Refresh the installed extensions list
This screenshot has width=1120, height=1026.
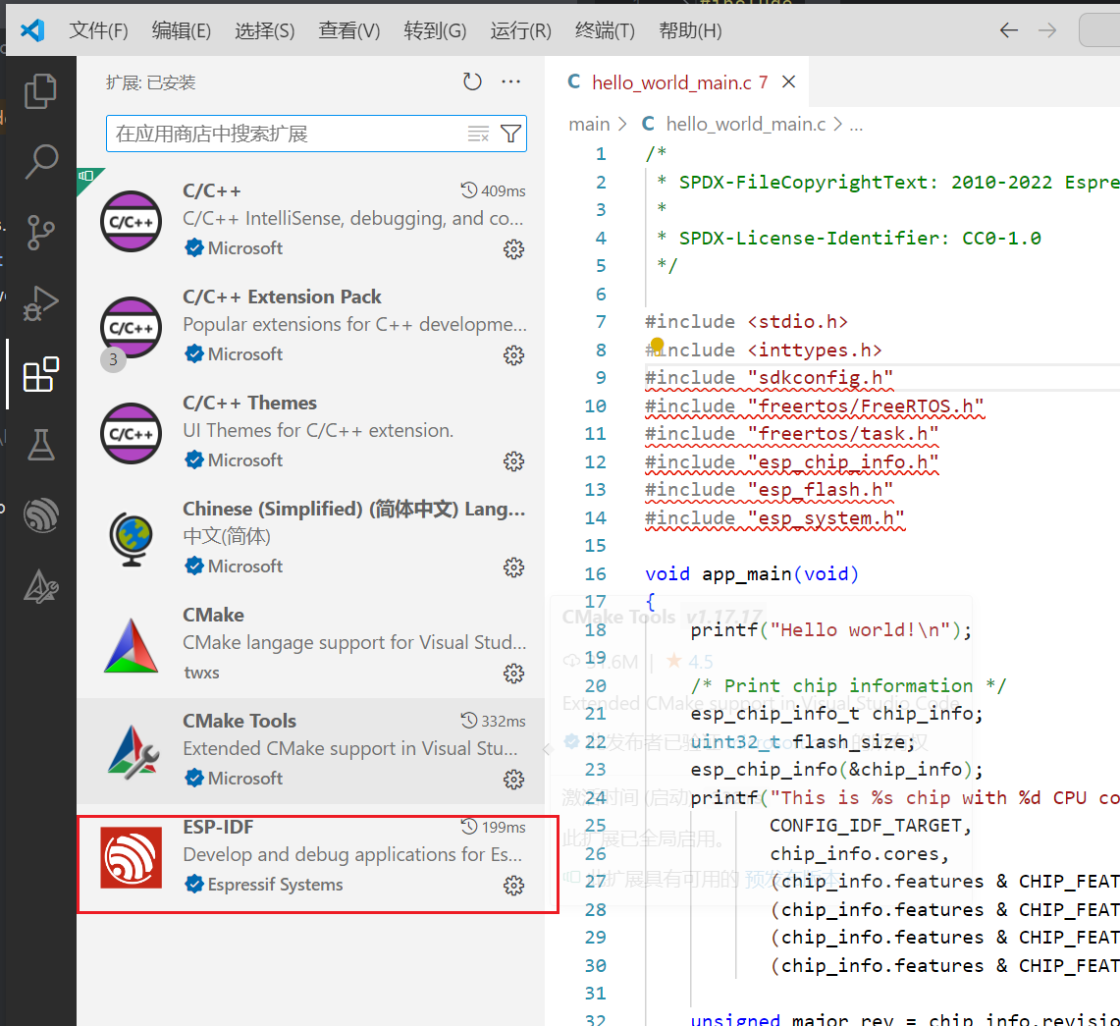tap(472, 82)
